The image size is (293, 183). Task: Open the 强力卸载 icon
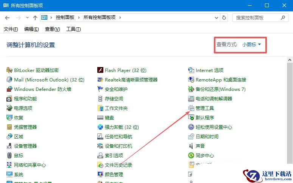point(100,127)
